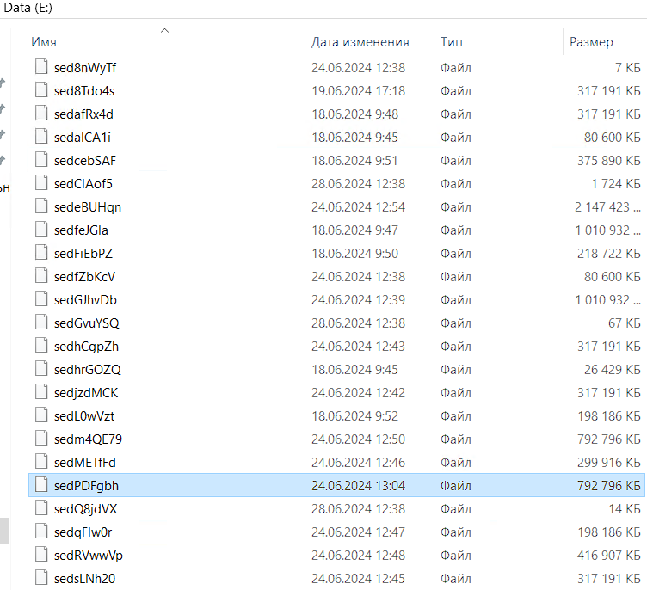Click the first pin icon in left sidebar
This screenshot has width=647, height=590.
(3, 83)
